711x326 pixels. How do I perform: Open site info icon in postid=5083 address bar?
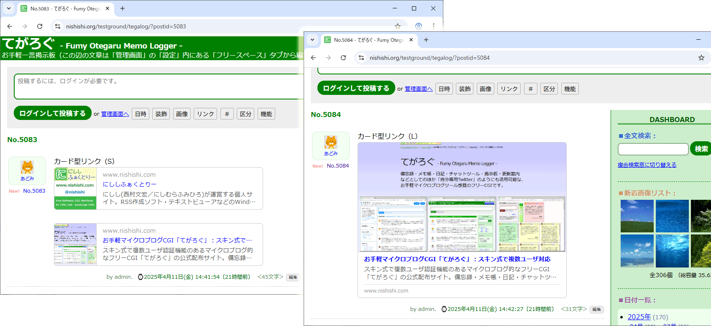tap(58, 26)
